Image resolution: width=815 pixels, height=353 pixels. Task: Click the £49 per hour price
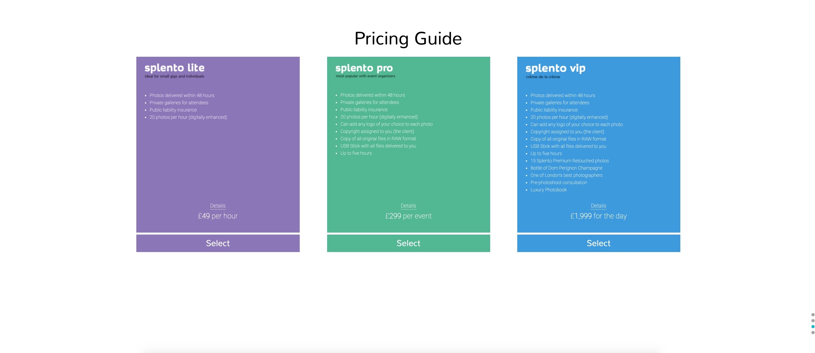tap(218, 216)
